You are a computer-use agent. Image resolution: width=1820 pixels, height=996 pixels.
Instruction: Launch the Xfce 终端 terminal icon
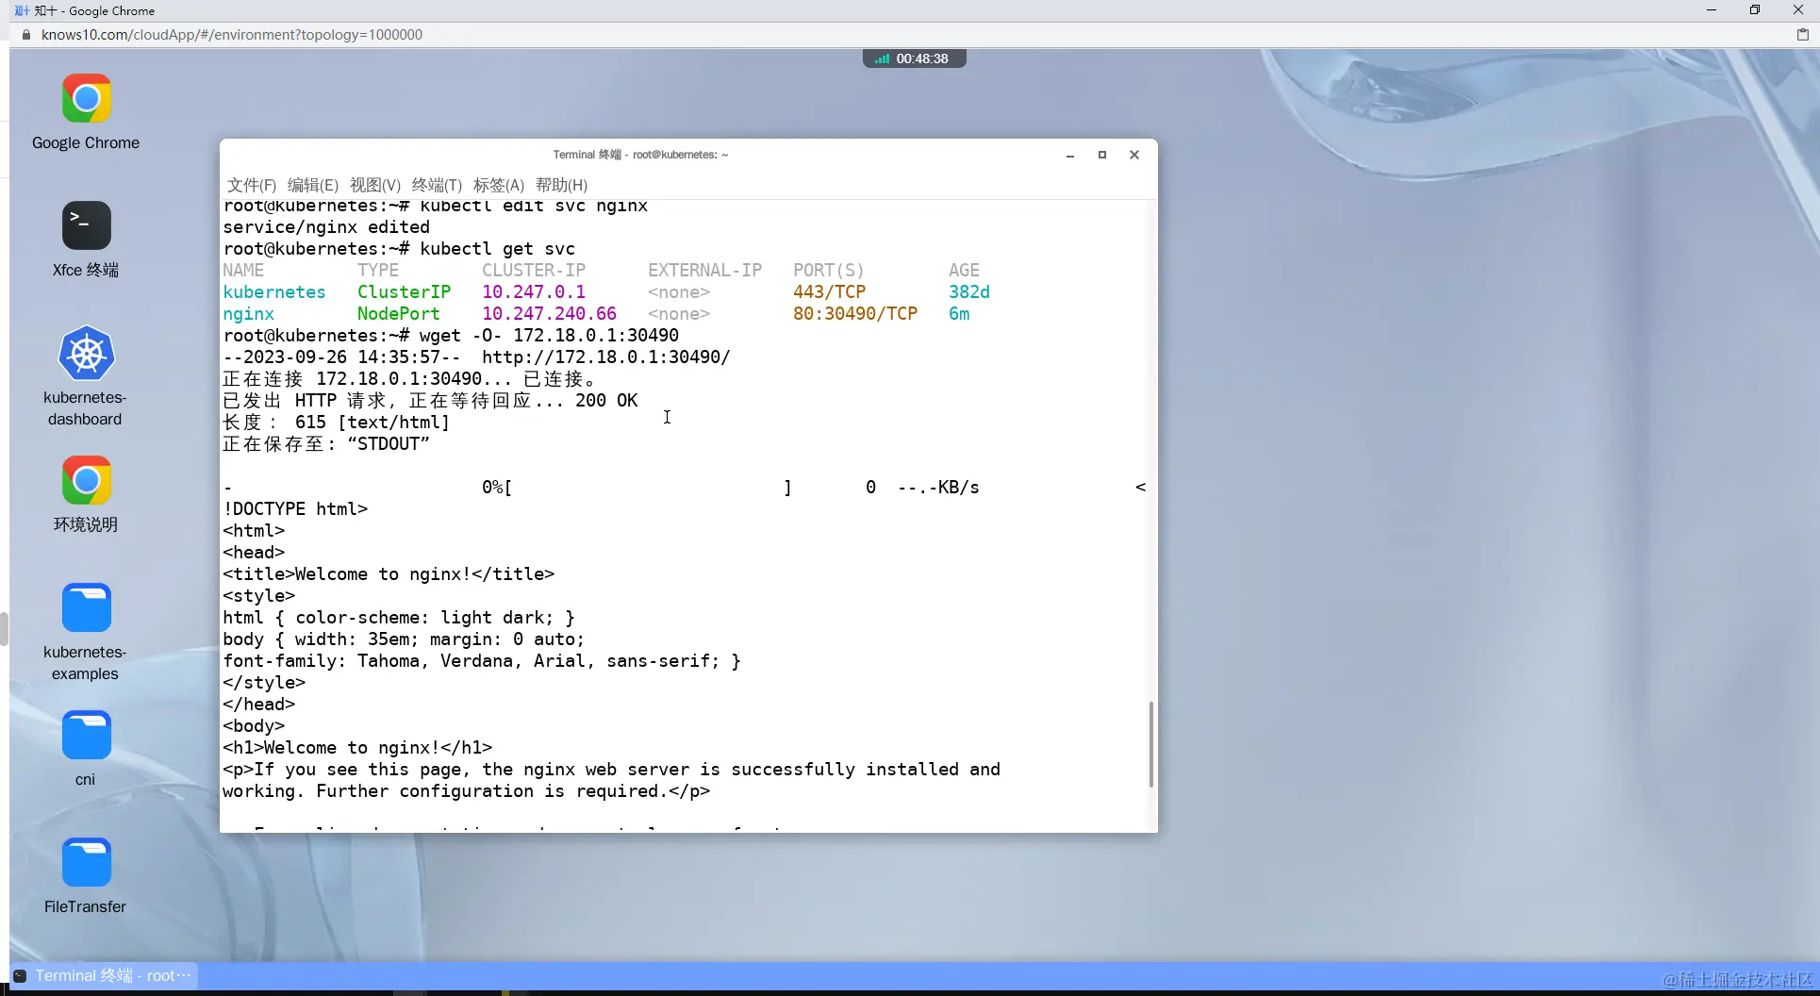[86, 226]
